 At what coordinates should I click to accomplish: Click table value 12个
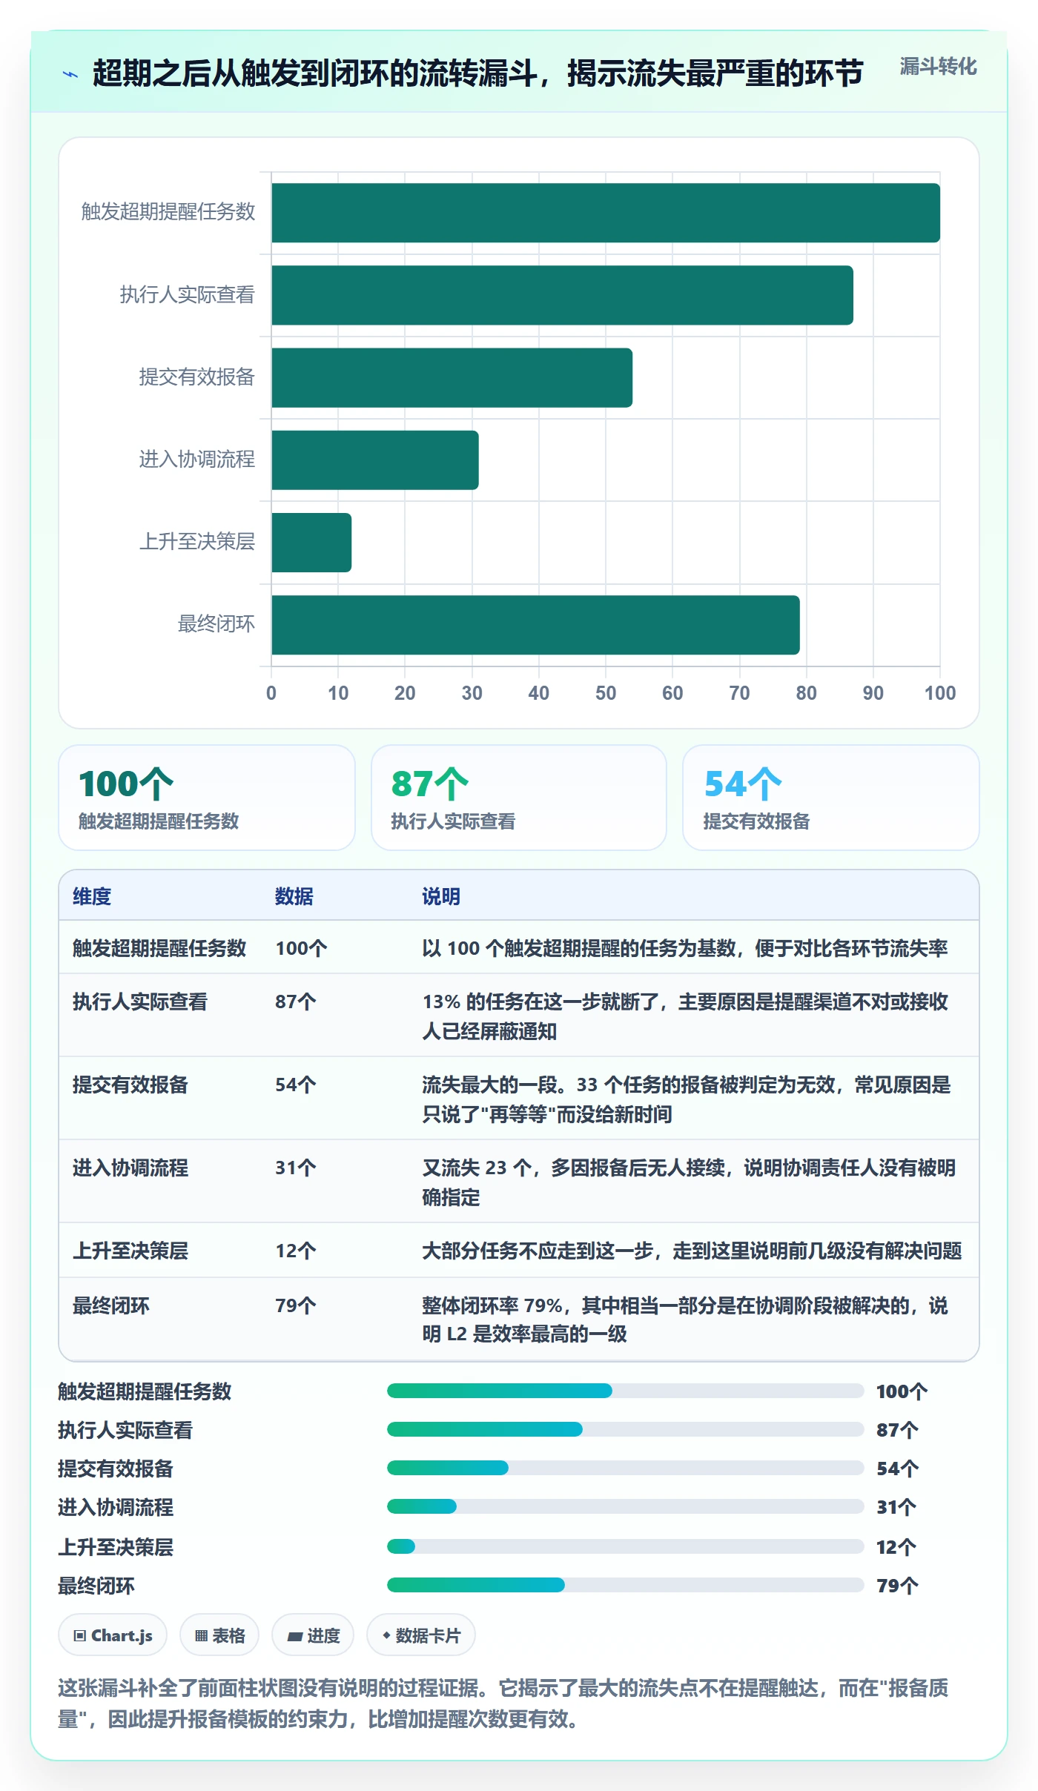(296, 1251)
